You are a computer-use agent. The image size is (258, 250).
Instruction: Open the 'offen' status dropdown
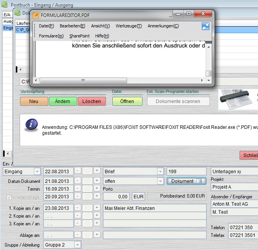point(160,181)
